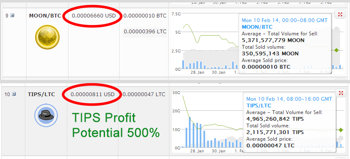Image resolution: width=350 pixels, height=159 pixels.
Task: Open the MOON/BTC pair name label
Action: (45, 16)
